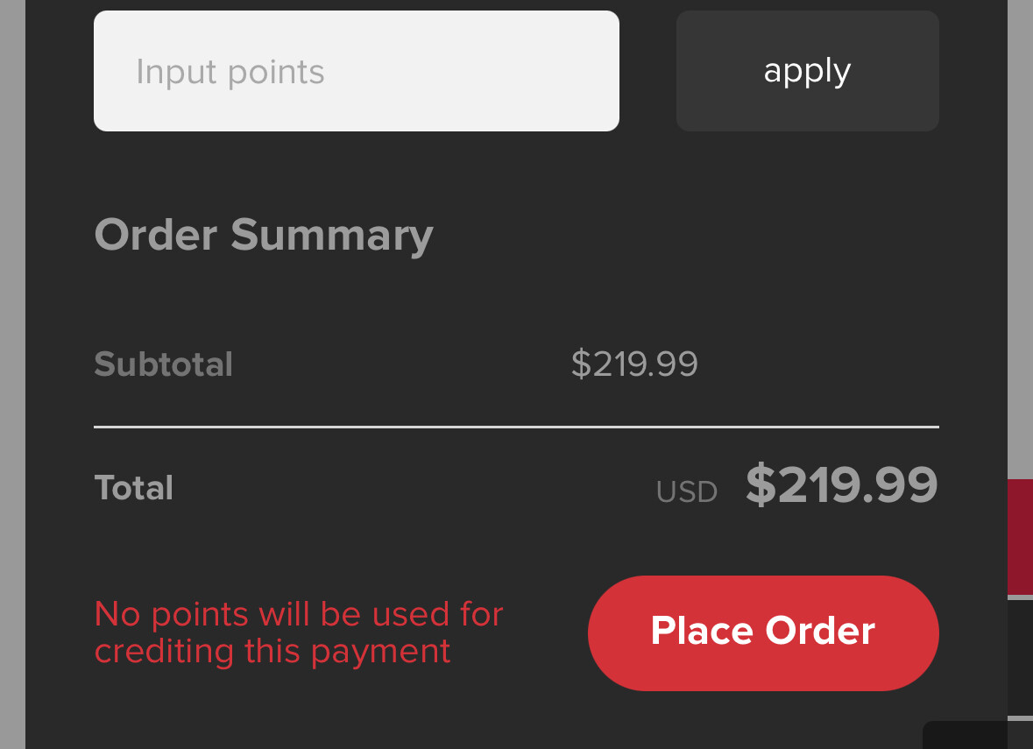Click the Subtotal amount $219.99
The width and height of the screenshot is (1033, 749).
(x=634, y=364)
